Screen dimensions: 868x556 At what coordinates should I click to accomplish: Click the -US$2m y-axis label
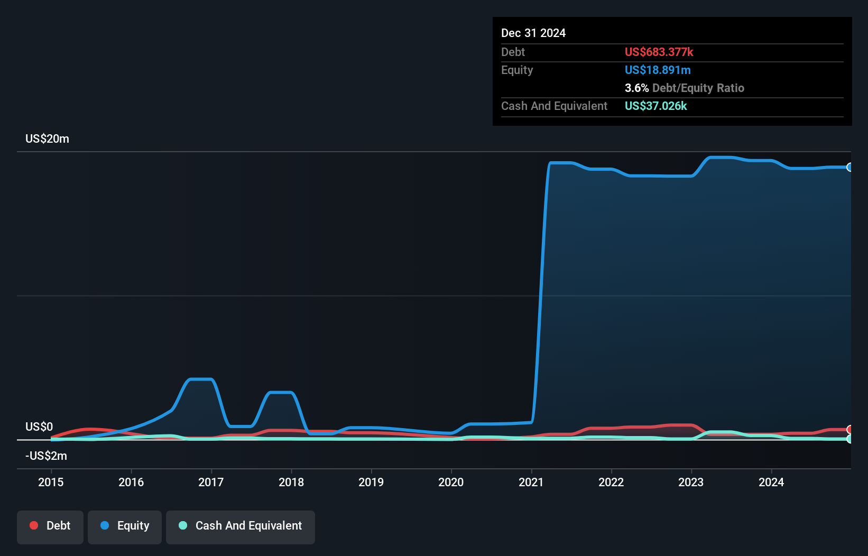coord(46,456)
